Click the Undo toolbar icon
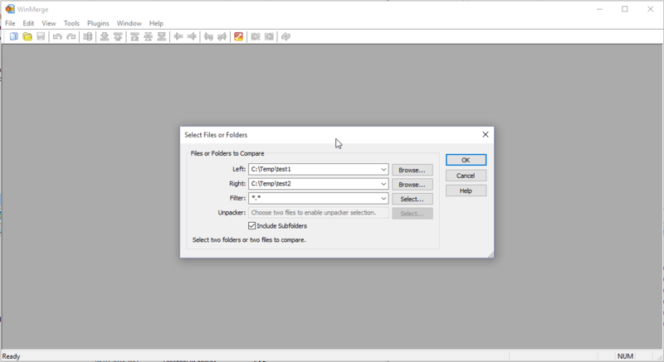Image resolution: width=664 pixels, height=362 pixels. pos(57,36)
